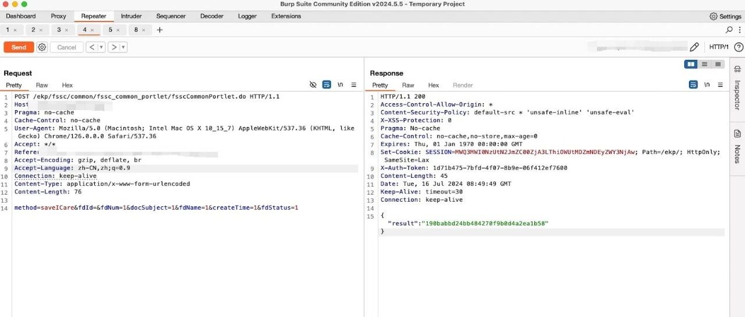The image size is (745, 317).
Task: Select combined tab layout view
Action: (718, 64)
